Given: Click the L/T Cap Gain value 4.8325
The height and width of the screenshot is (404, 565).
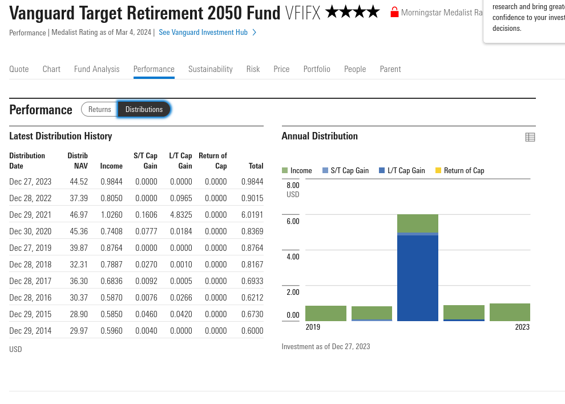Looking at the screenshot, I should pos(181,215).
